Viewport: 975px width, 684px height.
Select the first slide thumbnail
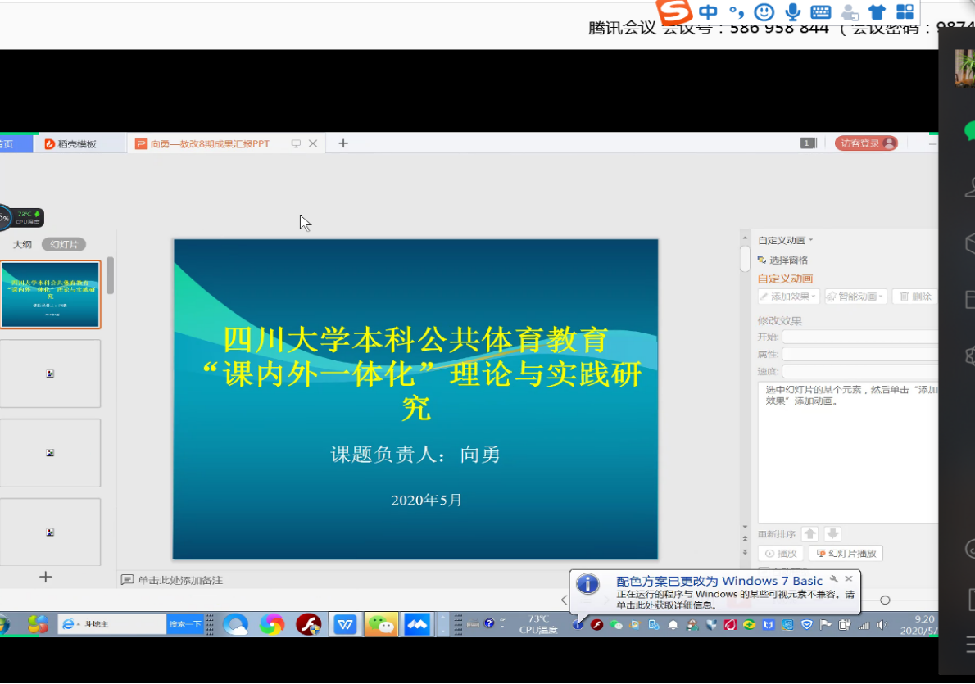point(51,295)
